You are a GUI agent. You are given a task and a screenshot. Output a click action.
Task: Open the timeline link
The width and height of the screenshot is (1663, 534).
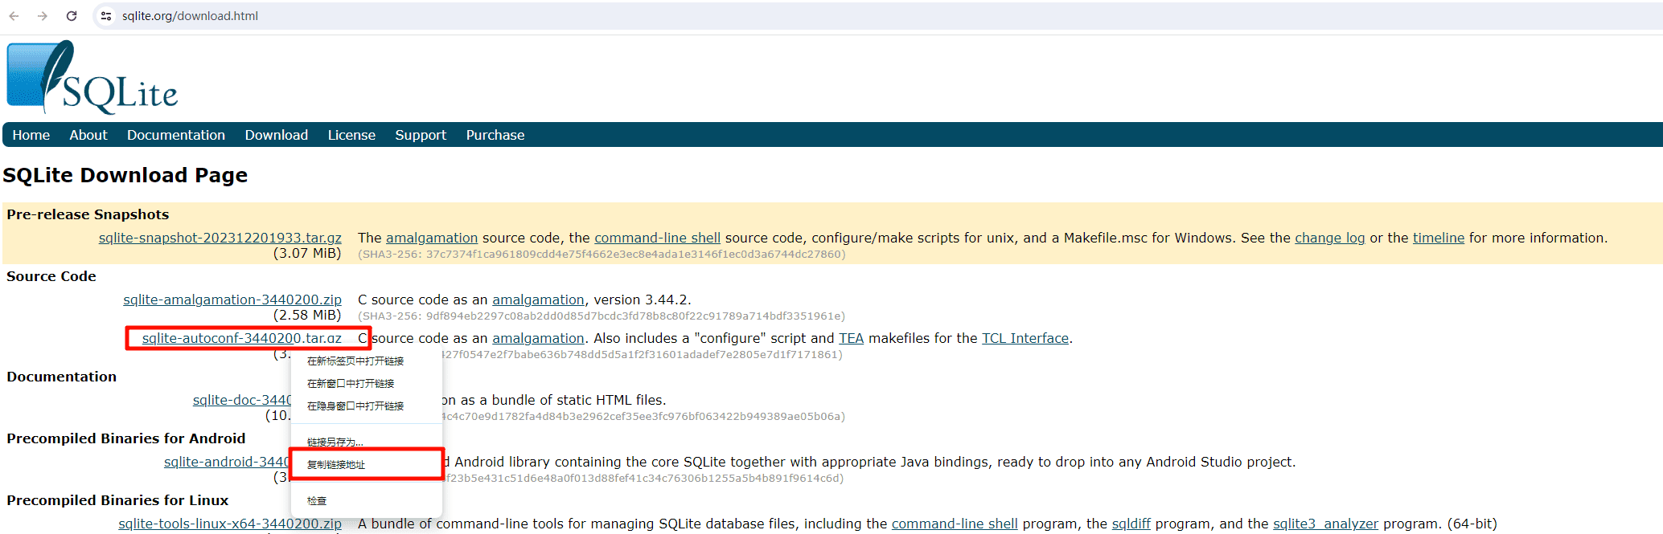pyautogui.click(x=1439, y=238)
